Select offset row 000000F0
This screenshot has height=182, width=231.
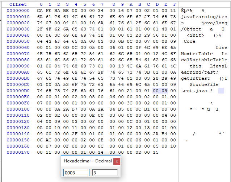[x=18, y=103]
